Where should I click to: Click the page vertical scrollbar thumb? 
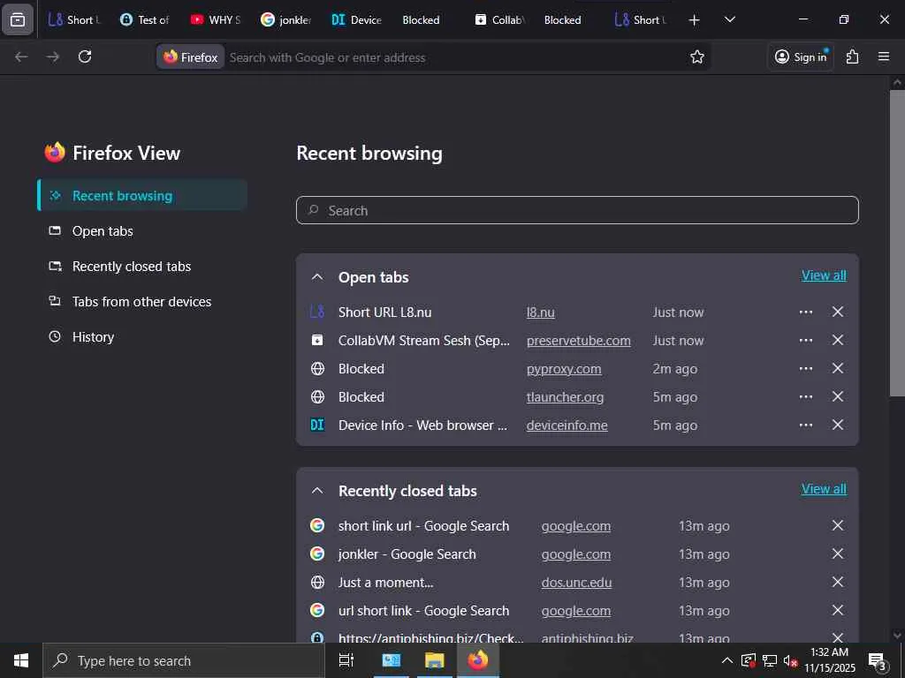897,243
